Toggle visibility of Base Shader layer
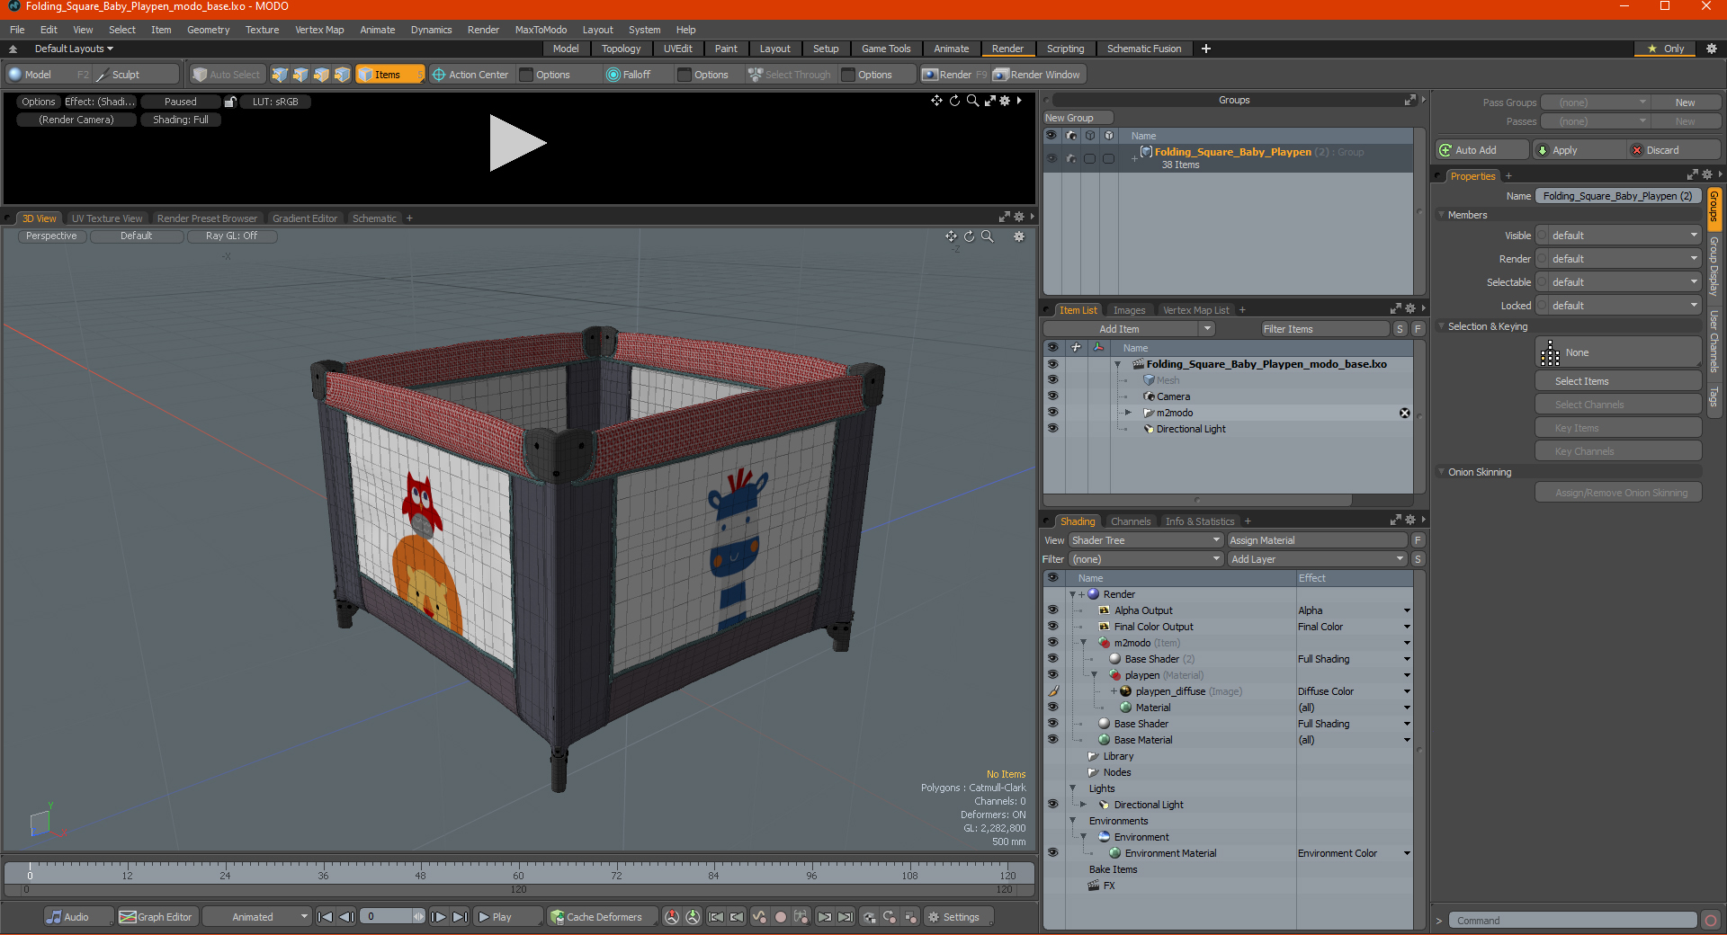The image size is (1727, 935). click(x=1052, y=724)
